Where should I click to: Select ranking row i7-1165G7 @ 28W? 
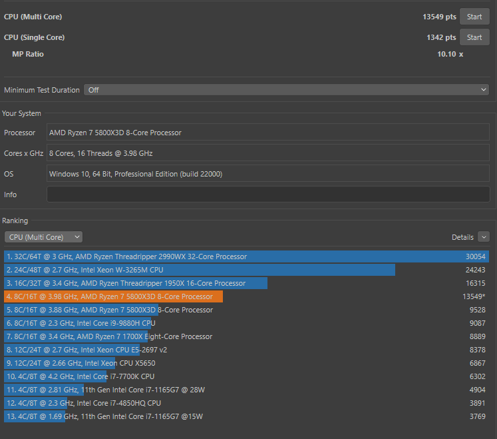[246, 390]
